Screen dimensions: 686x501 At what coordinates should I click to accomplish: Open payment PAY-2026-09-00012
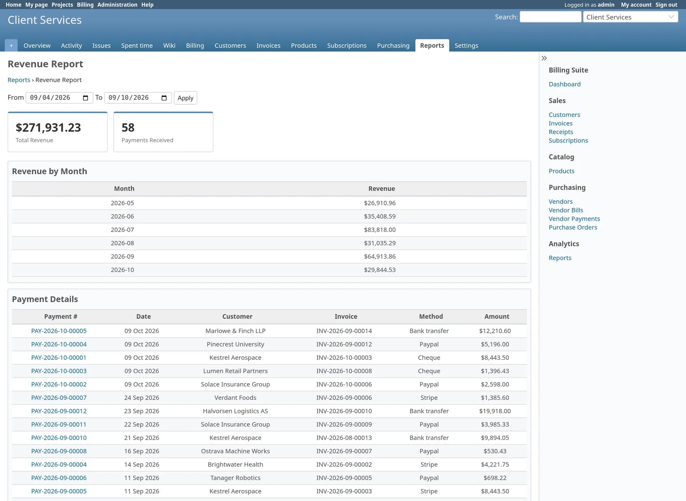[59, 411]
